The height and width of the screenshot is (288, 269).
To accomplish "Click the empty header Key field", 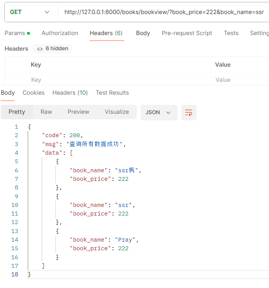I will tap(117, 80).
